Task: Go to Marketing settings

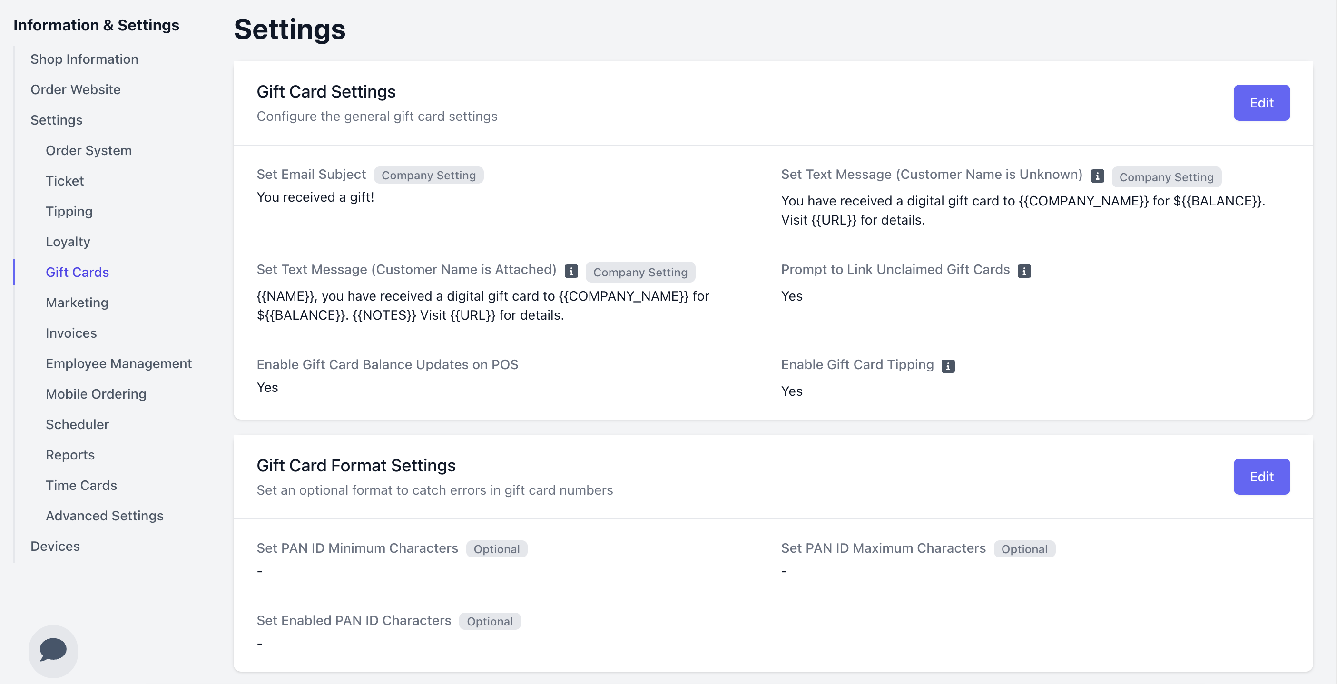Action: [x=77, y=303]
